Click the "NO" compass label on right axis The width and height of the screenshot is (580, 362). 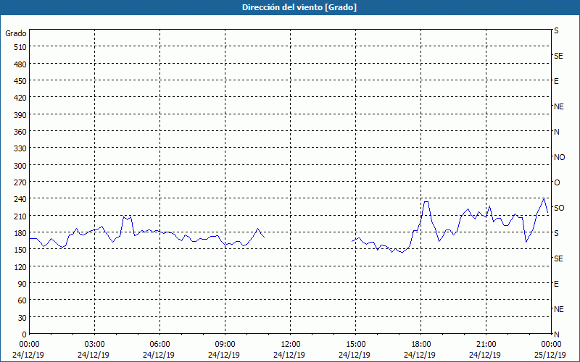click(x=559, y=157)
